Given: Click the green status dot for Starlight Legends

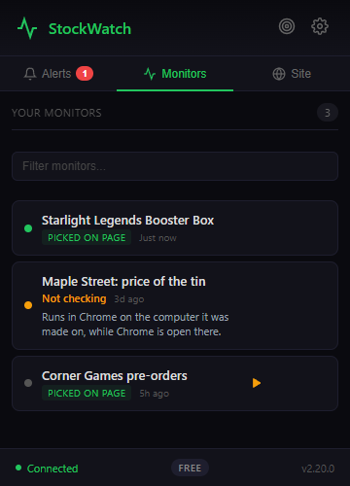Looking at the screenshot, I should 28,228.
